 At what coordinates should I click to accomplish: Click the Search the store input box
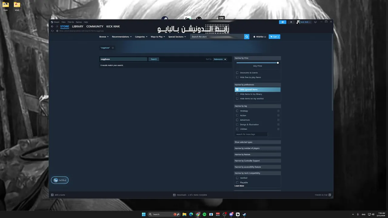(x=217, y=37)
